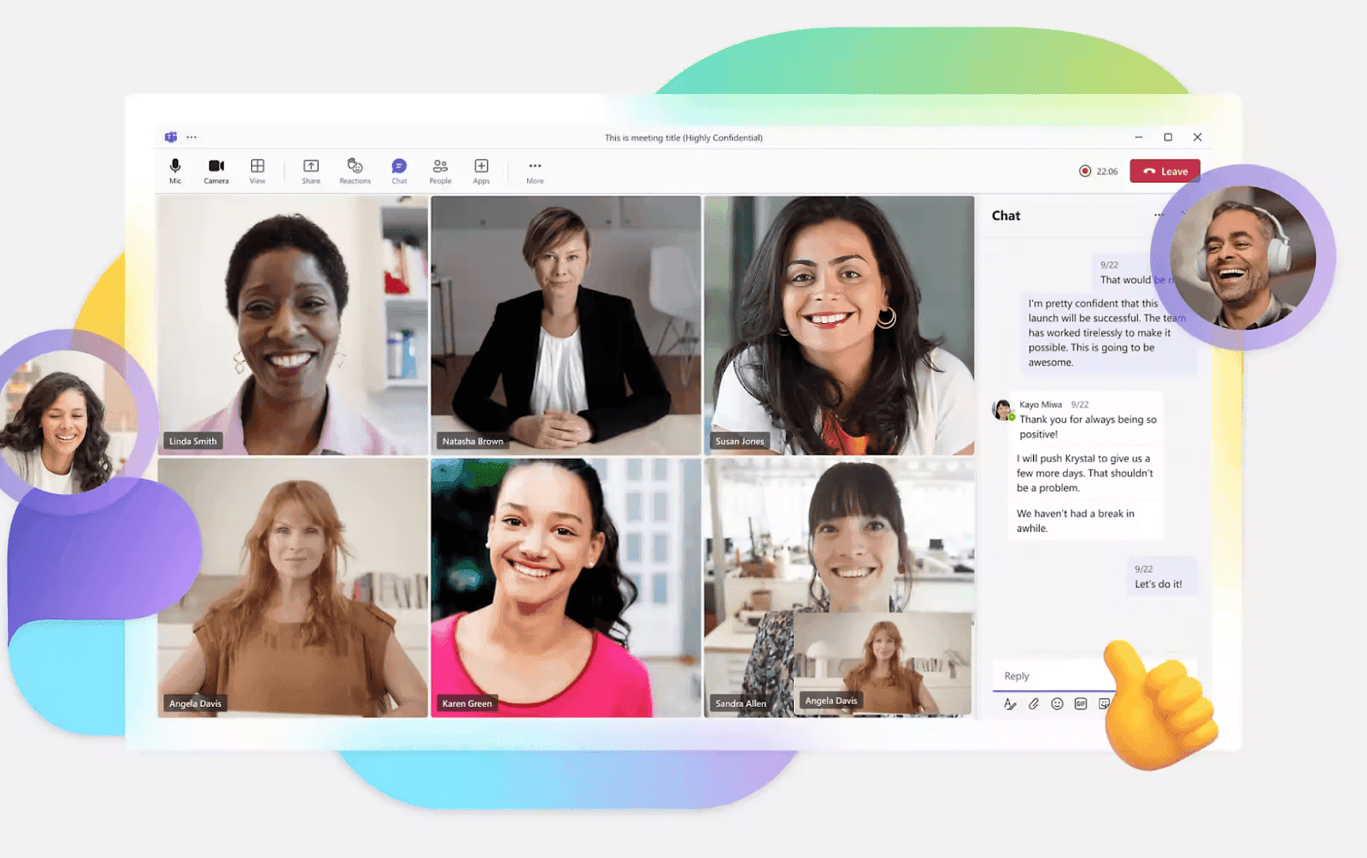Leave the meeting
This screenshot has height=858, width=1367.
coord(1165,171)
